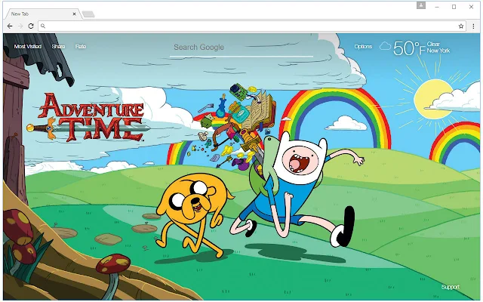Screen dimensions: 483x302
Task: Click the cloud weather icon
Action: point(385,46)
